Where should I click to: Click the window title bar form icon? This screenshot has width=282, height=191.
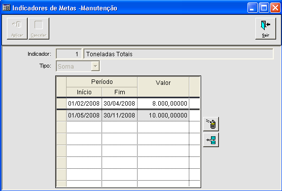point(6,8)
